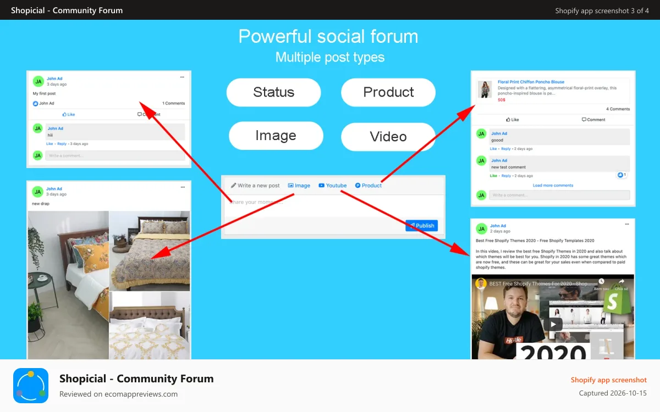The image size is (660, 412).
Task: Open the large bedroom photo in 'new drap'
Action: pyautogui.click(x=68, y=285)
